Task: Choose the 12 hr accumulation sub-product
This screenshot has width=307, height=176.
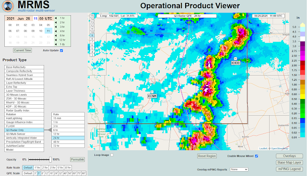Action: (68, 134)
